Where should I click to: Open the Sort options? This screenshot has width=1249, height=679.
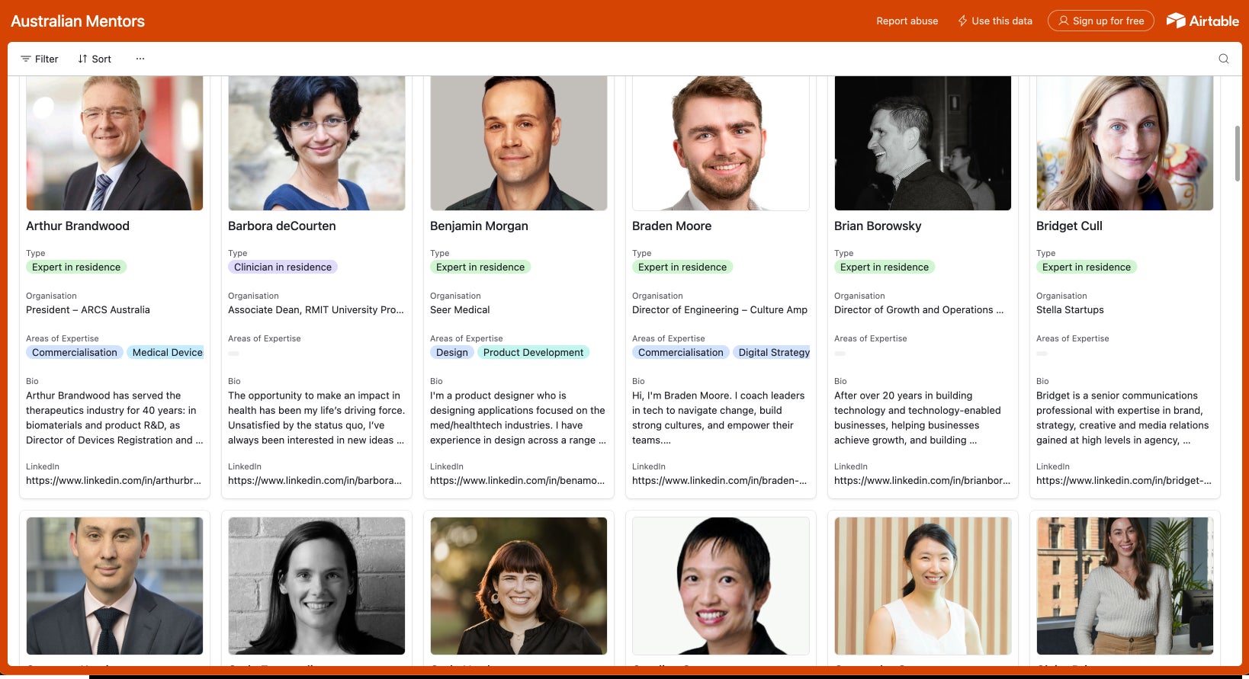pyautogui.click(x=95, y=59)
